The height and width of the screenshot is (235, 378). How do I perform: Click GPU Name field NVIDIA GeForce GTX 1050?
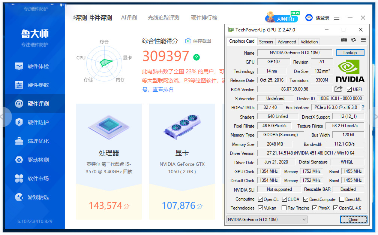(295, 53)
